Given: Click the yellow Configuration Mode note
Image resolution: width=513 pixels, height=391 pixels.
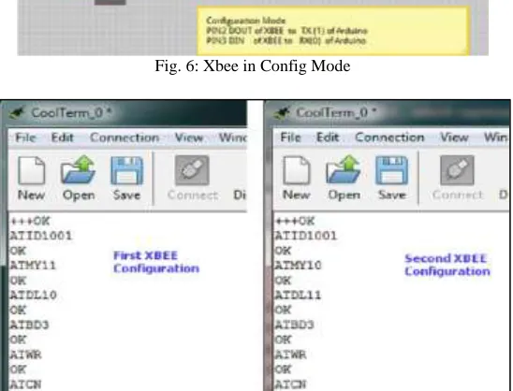Looking at the screenshot, I should click(x=333, y=31).
